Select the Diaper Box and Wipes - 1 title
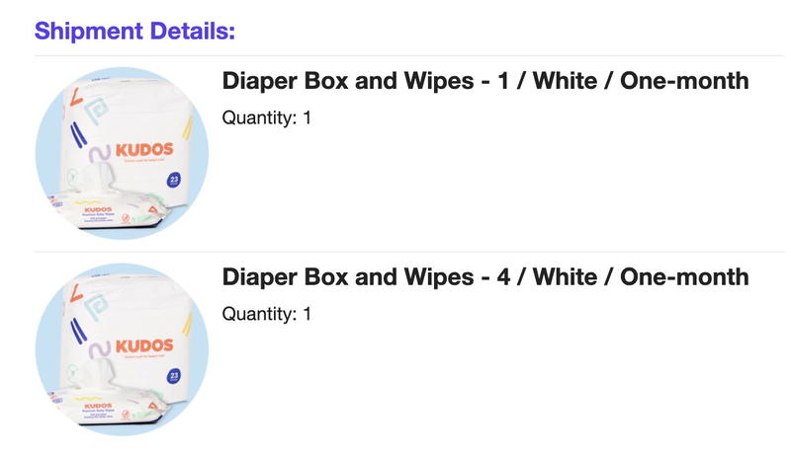This screenshot has height=456, width=791. coord(485,81)
